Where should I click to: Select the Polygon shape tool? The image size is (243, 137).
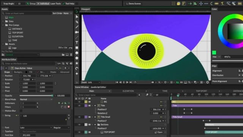pyautogui.click(x=77, y=58)
